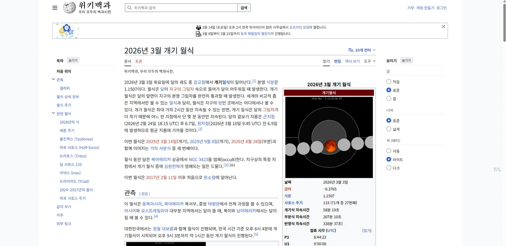
Task: Hide the 보이기 appearance panel
Action: [x=406, y=60]
